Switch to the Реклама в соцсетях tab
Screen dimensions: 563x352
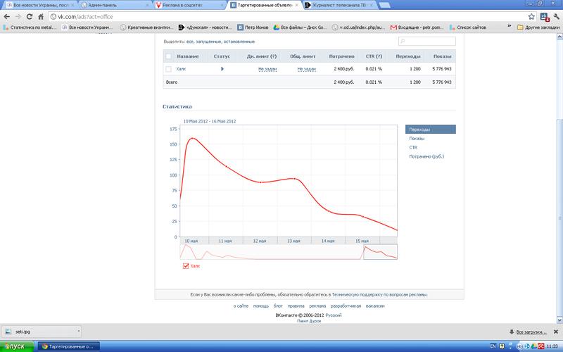[x=187, y=5]
